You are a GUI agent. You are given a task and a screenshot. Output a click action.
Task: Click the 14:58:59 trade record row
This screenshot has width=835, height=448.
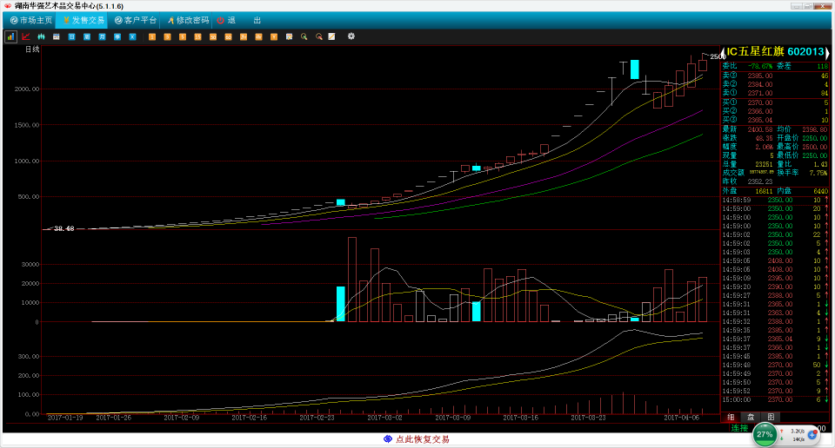(x=775, y=201)
